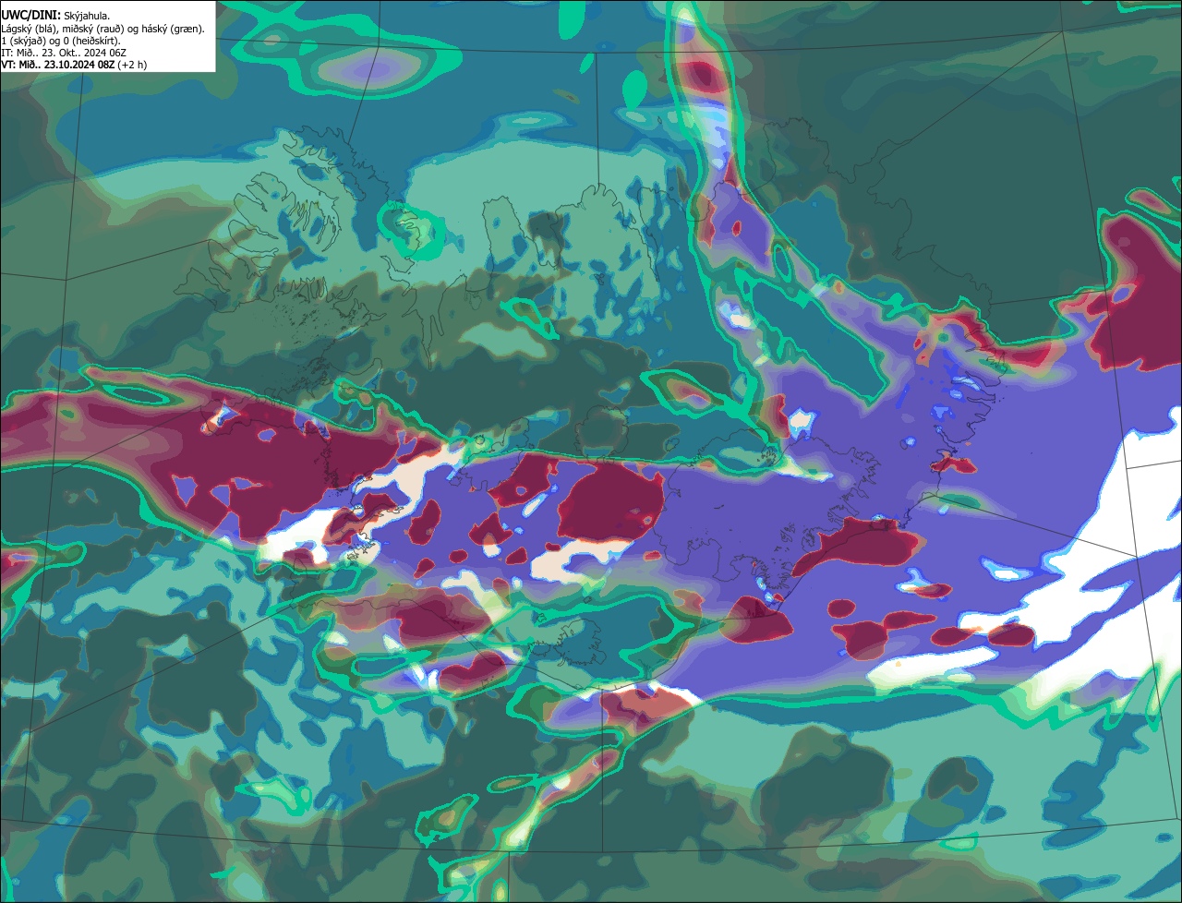Click the "VT: Mið.. 23.10.2024 08Z (+2 h)" line
This screenshot has width=1182, height=903.
(74, 65)
